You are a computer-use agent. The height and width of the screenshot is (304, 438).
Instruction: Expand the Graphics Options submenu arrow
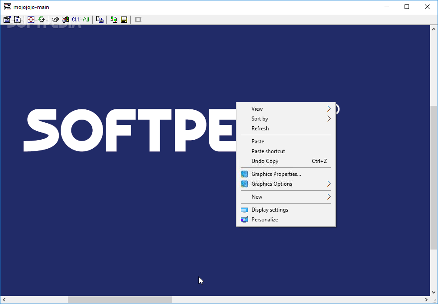(x=329, y=184)
